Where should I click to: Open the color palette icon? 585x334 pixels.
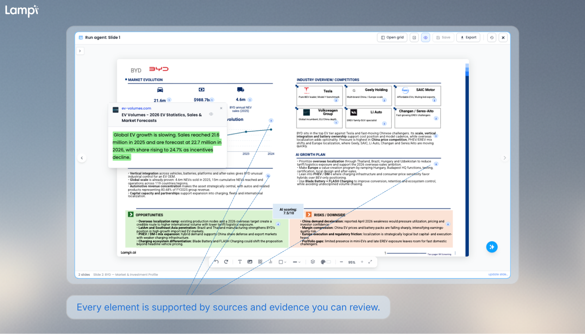[x=323, y=262]
